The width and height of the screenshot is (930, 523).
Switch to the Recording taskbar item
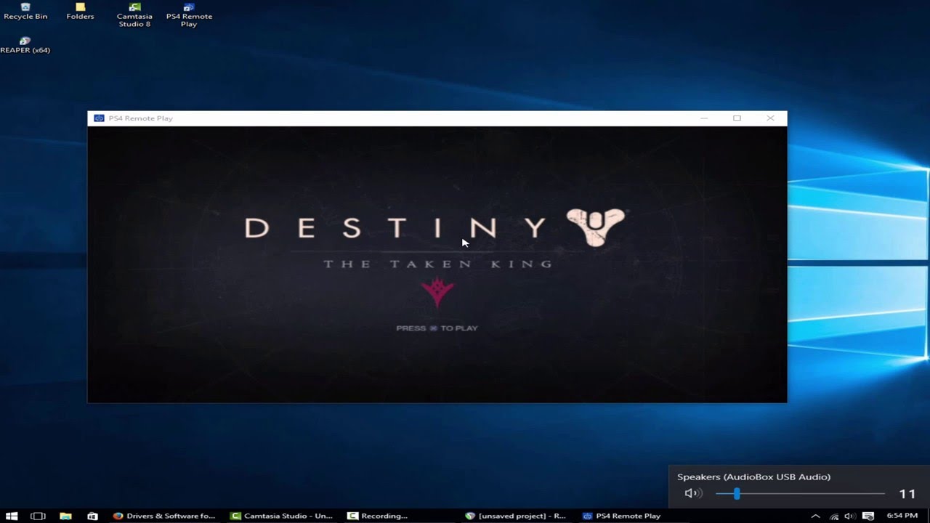click(378, 516)
